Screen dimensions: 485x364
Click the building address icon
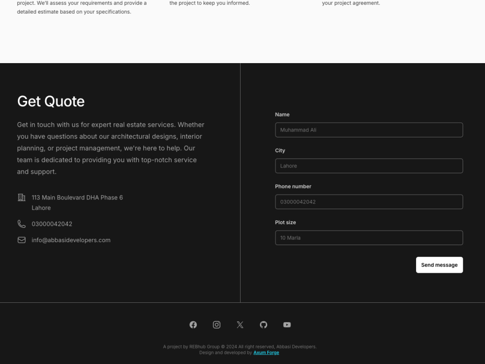click(x=22, y=198)
